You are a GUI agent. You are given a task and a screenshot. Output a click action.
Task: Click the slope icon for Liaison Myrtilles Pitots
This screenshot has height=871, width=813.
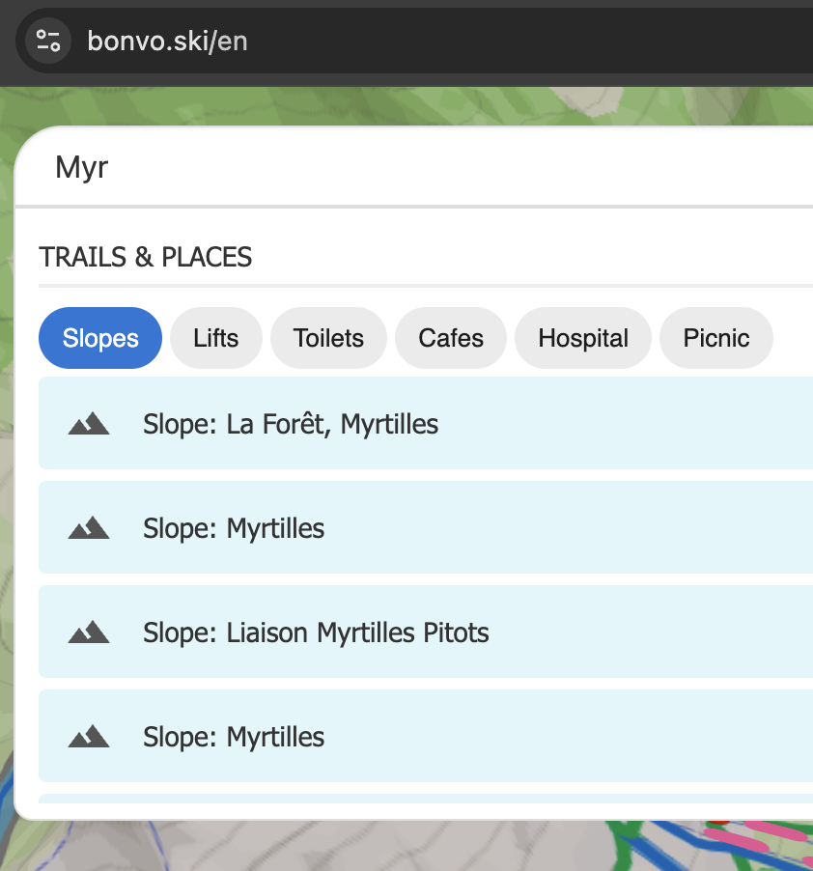pos(87,632)
